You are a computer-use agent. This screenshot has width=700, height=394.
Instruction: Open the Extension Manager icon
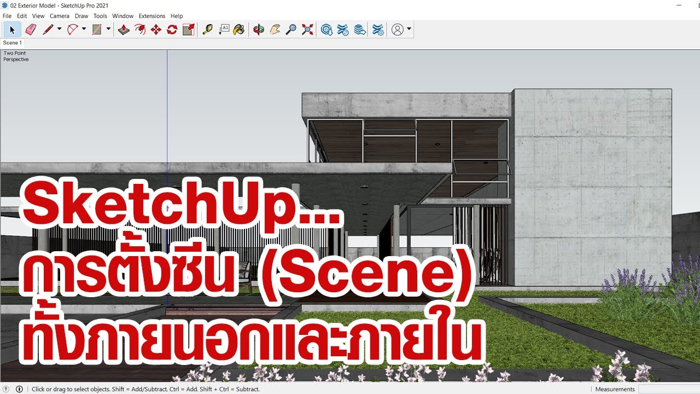tap(378, 30)
